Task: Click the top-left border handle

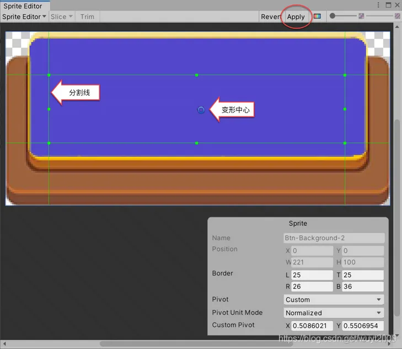Action: pyautogui.click(x=49, y=75)
